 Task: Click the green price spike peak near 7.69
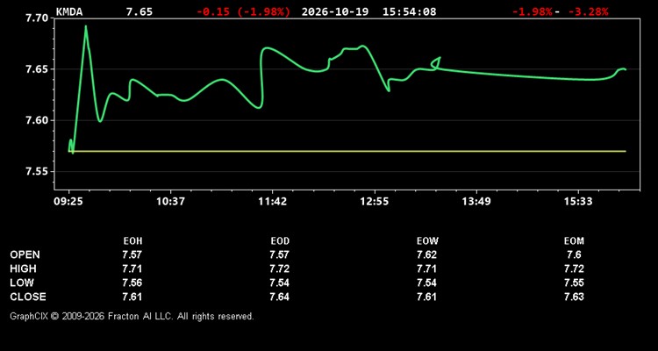tap(86, 27)
